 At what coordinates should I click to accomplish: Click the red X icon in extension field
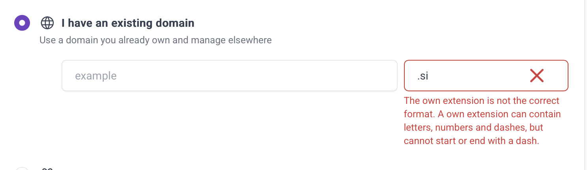tap(537, 76)
